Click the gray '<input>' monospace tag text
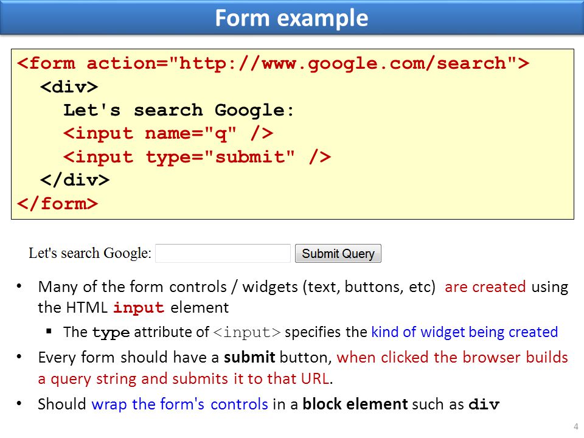Screen dimensions: 584x438 click(246, 332)
